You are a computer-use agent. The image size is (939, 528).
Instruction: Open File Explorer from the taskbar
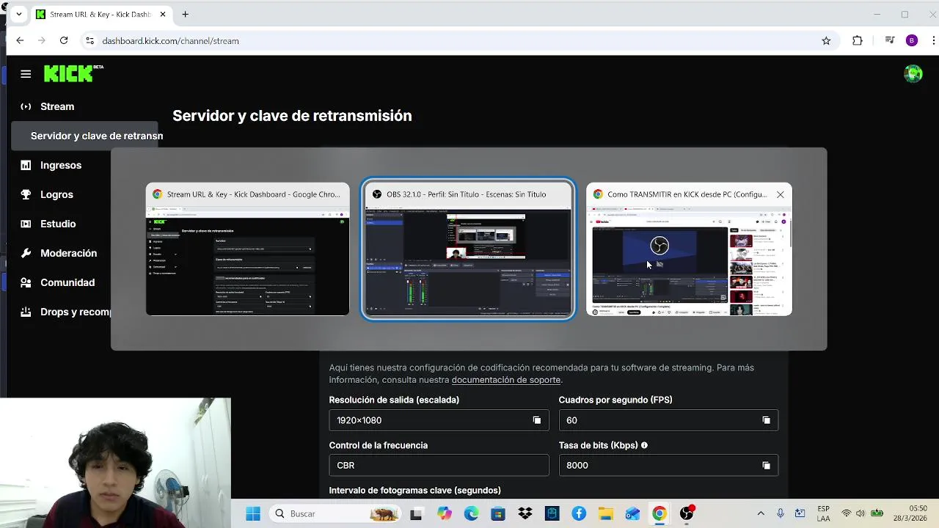(x=605, y=514)
